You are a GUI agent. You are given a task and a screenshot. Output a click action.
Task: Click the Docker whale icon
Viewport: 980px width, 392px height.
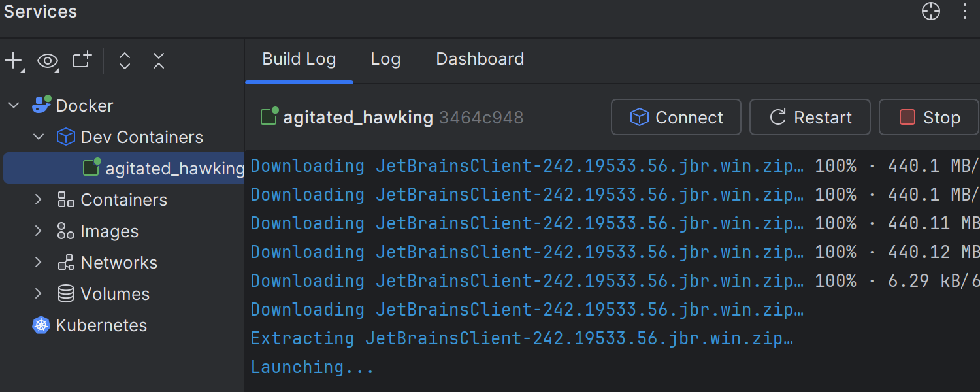click(41, 105)
